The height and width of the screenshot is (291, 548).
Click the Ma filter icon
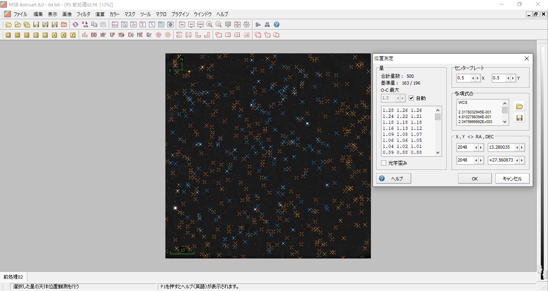pos(122,35)
